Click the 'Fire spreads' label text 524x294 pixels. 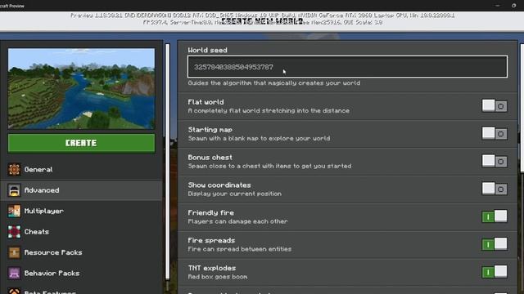211,240
